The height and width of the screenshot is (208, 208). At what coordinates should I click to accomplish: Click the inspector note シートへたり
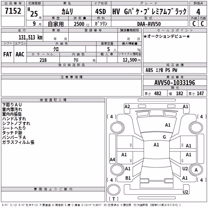(x=14, y=128)
